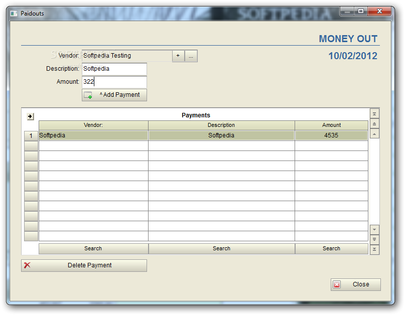Click page-up scroll button in Payments grid

click(374, 124)
